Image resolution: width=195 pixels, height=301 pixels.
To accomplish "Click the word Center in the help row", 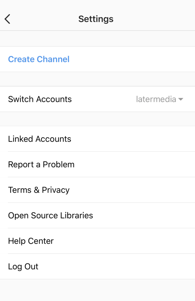I will pos(41,241).
